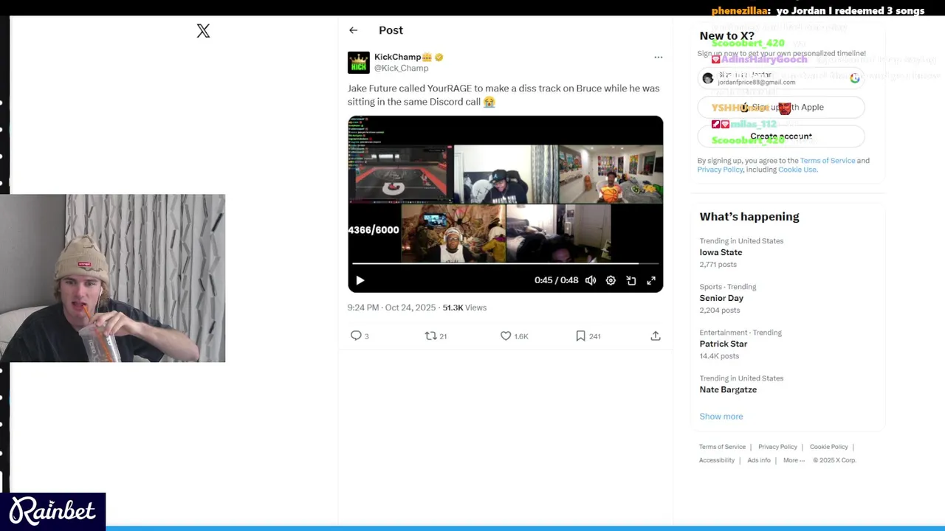945x531 pixels.
Task: Open trending topic Nate Bargatze
Action: click(728, 389)
